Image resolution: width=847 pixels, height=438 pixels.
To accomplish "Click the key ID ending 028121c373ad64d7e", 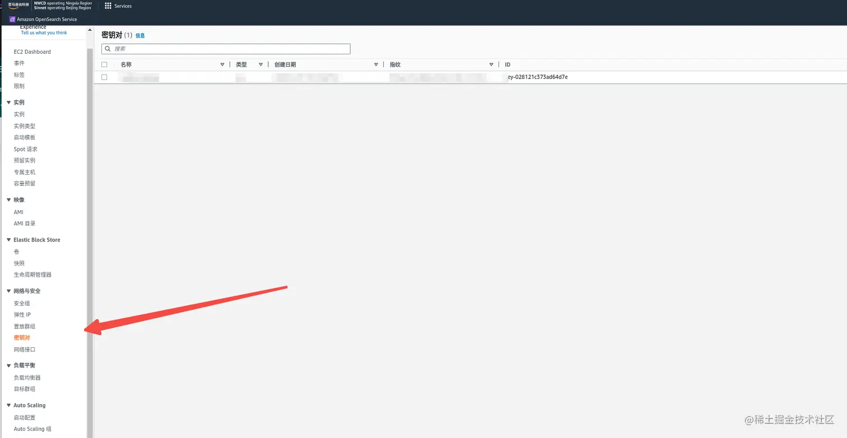I will coord(537,77).
